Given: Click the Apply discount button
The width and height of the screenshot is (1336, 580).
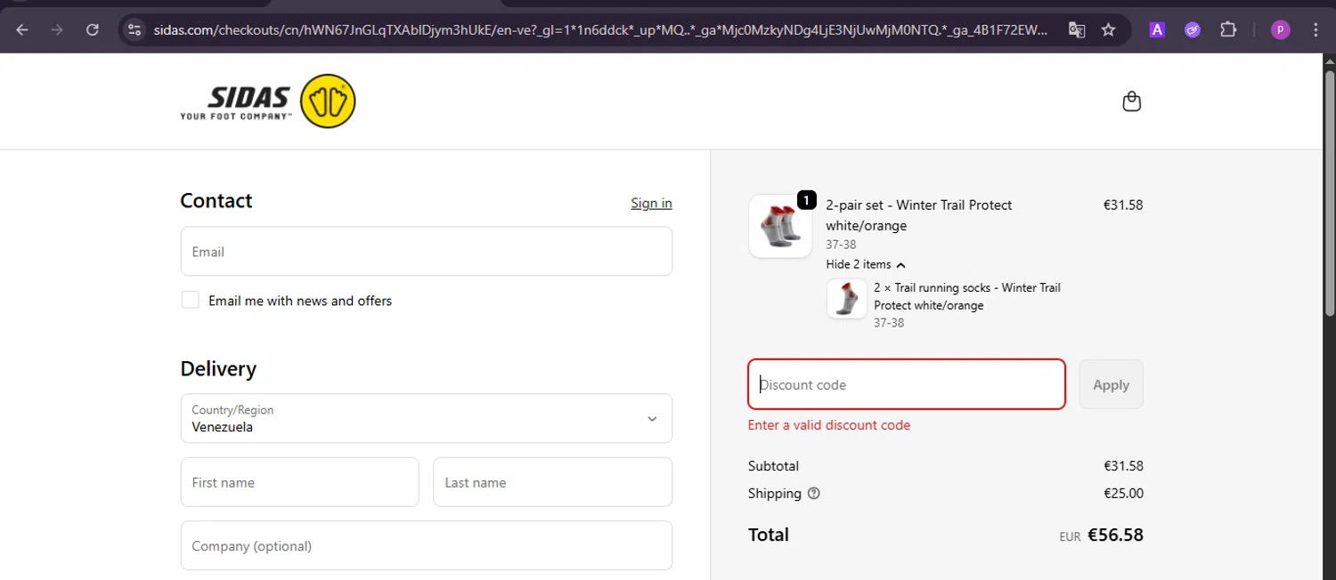Looking at the screenshot, I should (1111, 384).
